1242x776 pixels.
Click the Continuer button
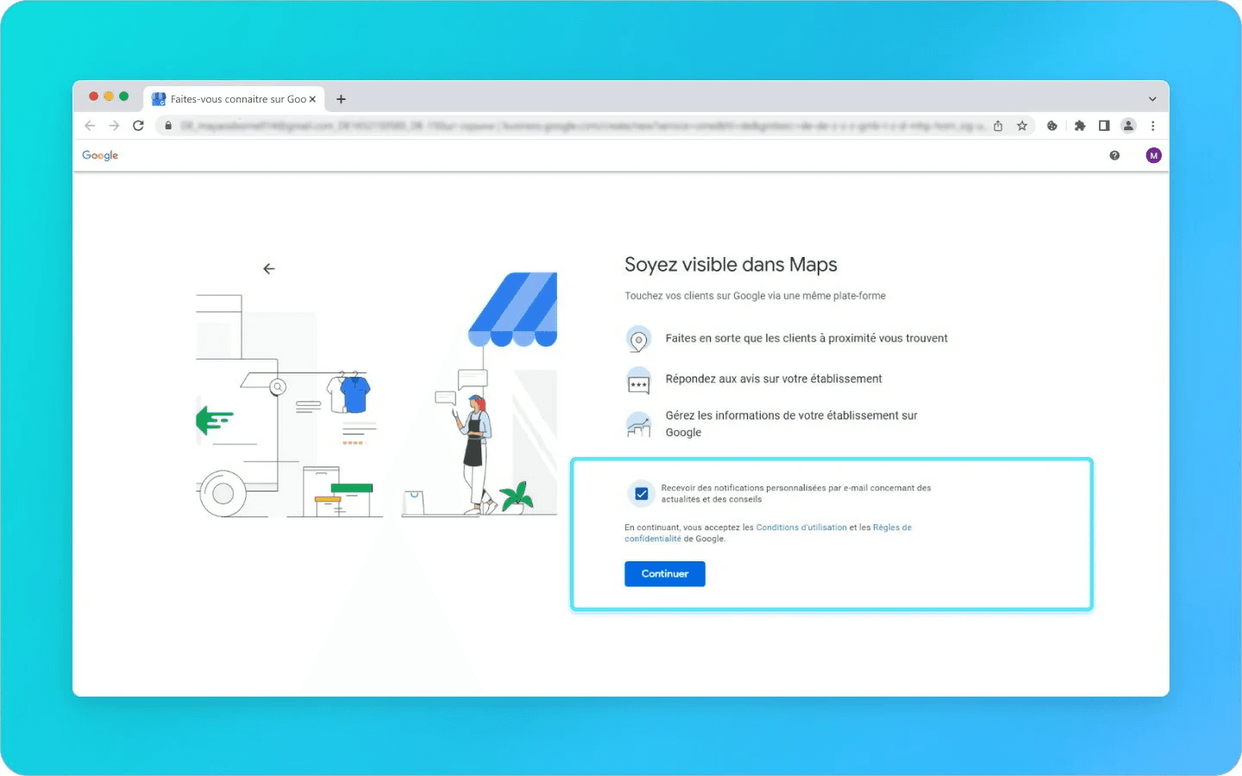[665, 574]
